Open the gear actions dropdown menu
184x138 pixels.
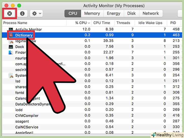tap(36, 13)
